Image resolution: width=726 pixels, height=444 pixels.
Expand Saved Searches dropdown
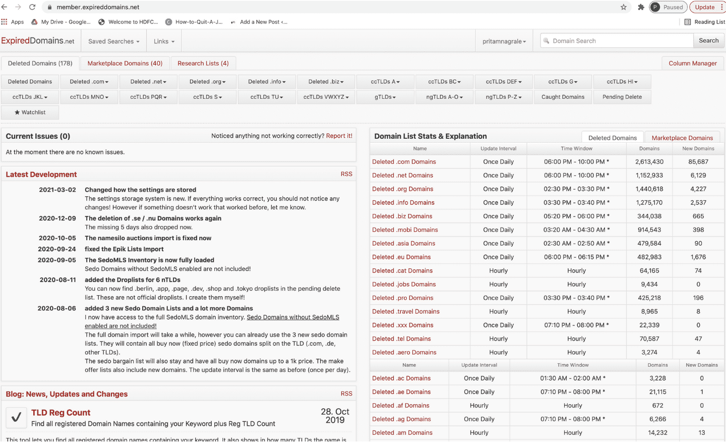113,41
